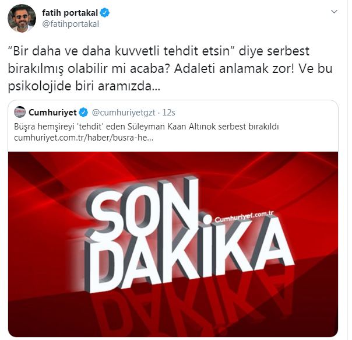Visit the @cumhuriyetgzt handle

coord(124,113)
